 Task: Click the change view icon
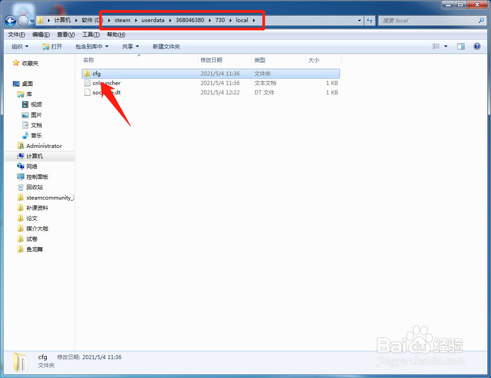(436, 46)
